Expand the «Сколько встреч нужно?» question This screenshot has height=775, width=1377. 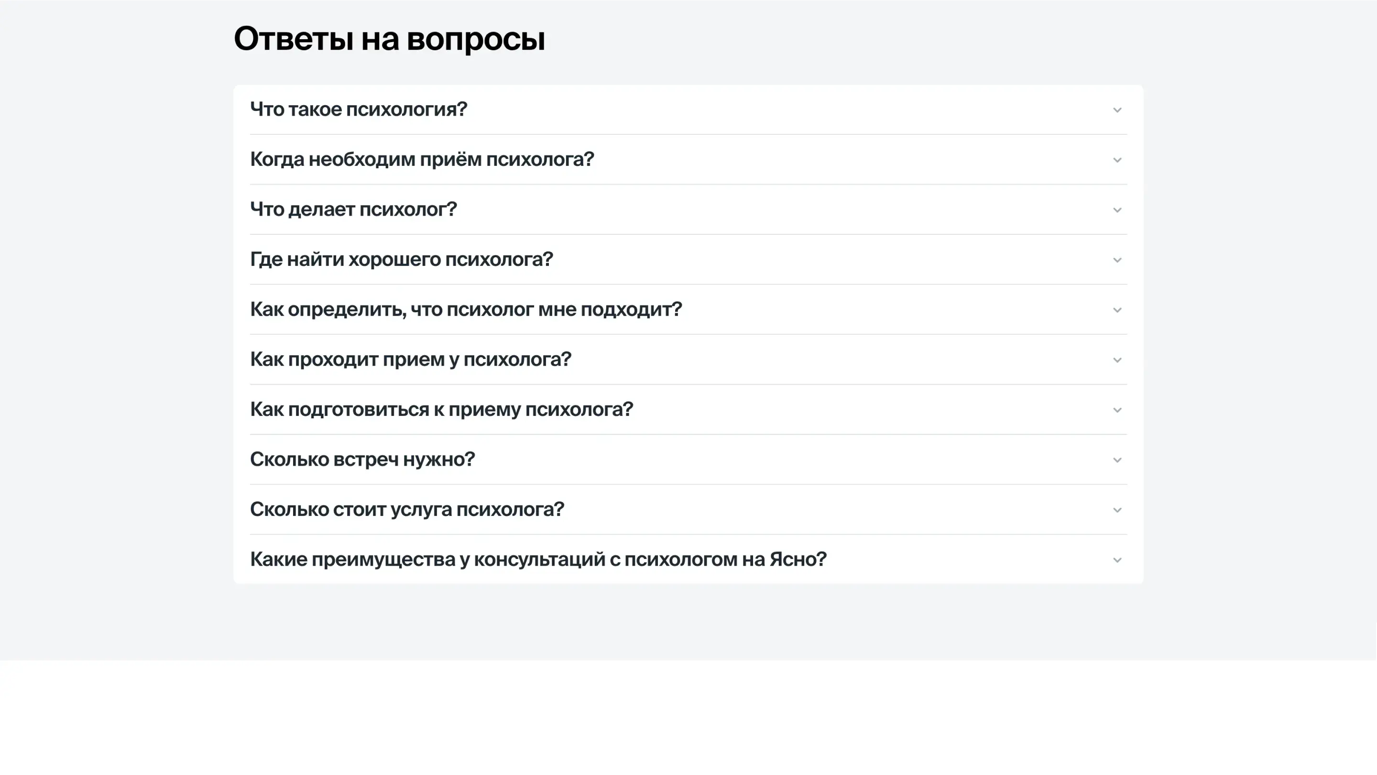tap(362, 459)
